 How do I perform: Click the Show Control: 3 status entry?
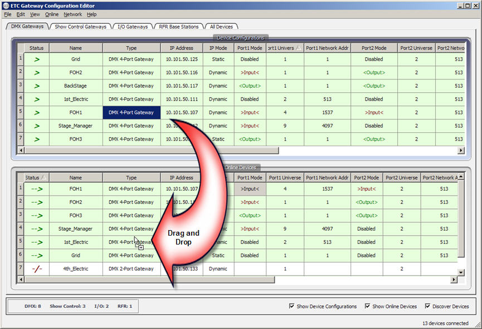pos(67,306)
